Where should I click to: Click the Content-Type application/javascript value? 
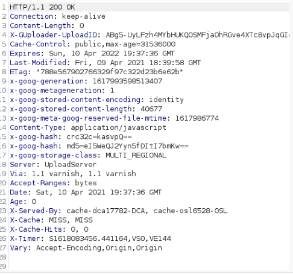coord(119,127)
